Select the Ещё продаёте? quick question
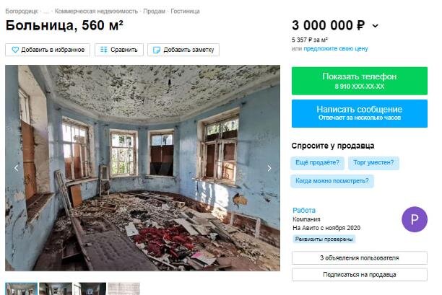This screenshot has width=442, height=295. tap(317, 163)
